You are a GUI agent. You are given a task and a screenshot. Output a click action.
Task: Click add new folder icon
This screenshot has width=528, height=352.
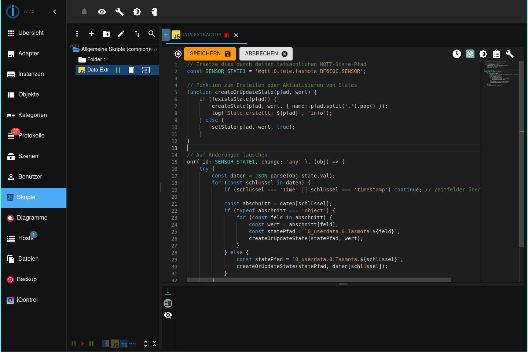coord(106,34)
